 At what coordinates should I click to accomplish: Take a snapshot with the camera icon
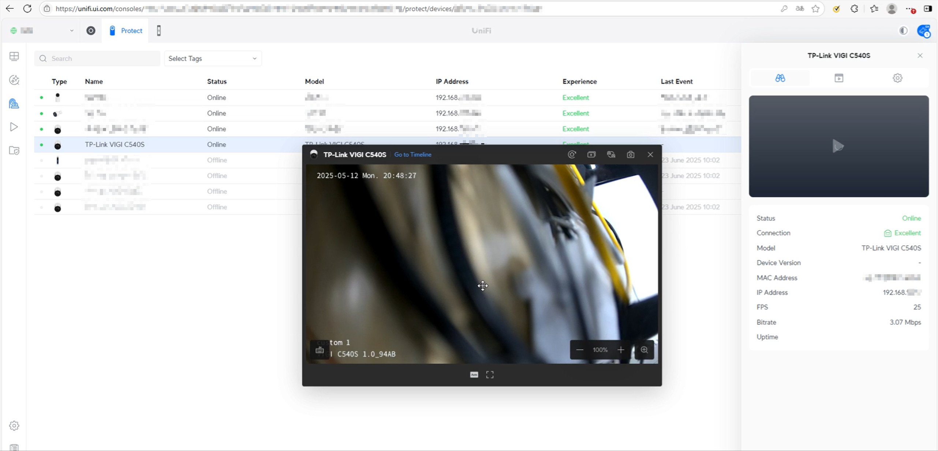[x=631, y=155]
